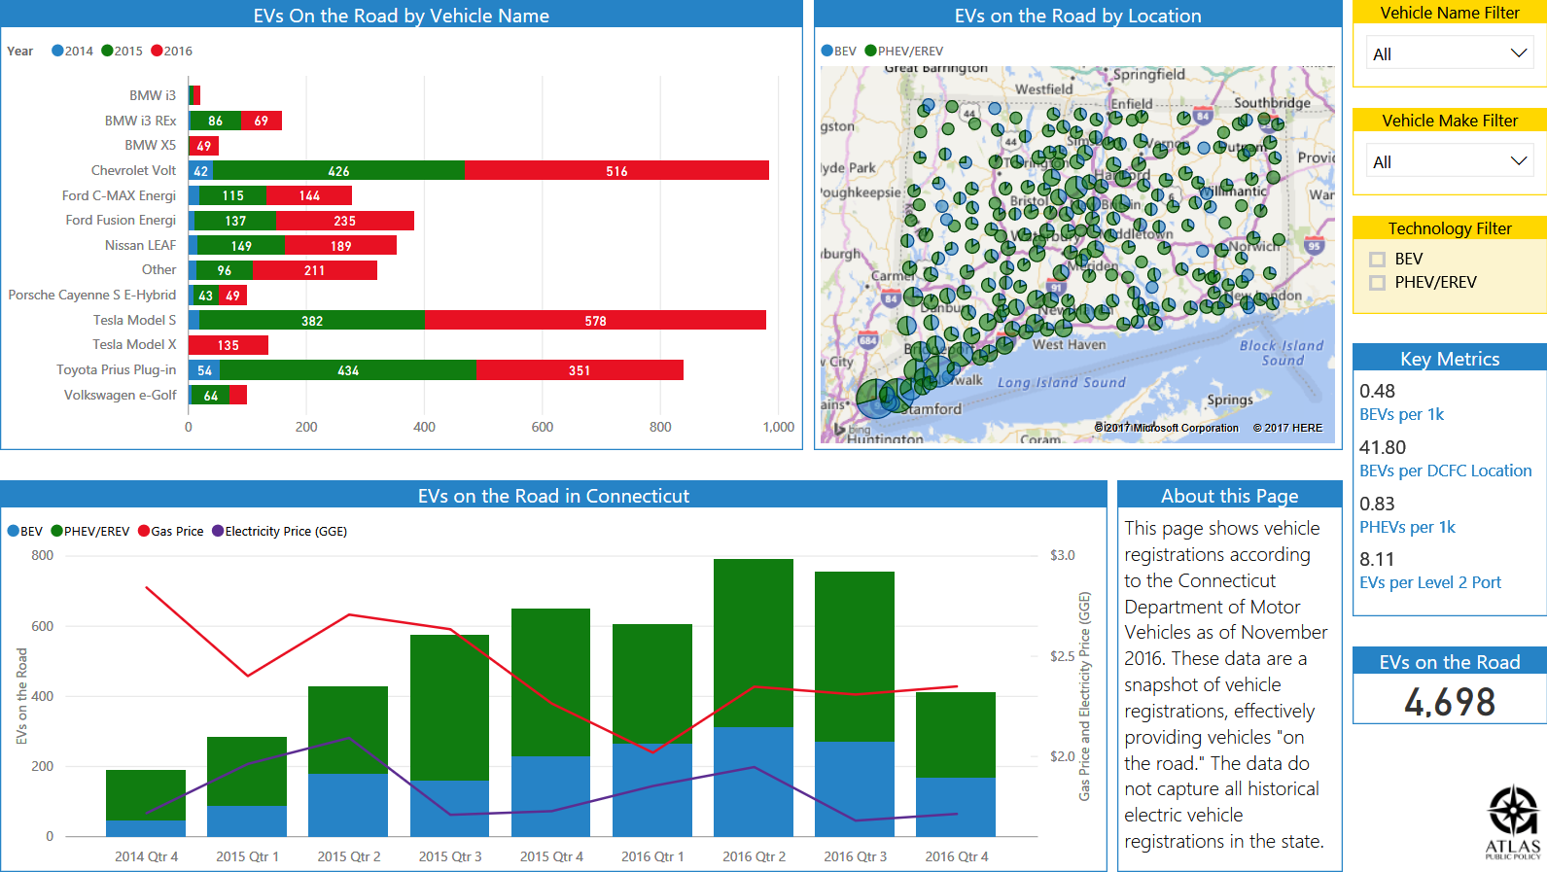Click the BEV legend marker in Connecticut chart

tap(14, 531)
